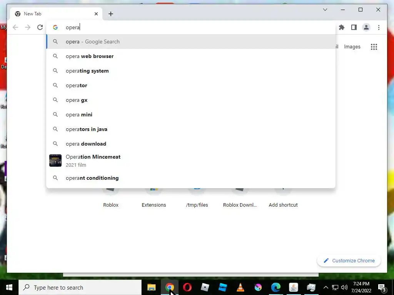The image size is (394, 295).
Task: Reload the page with the refresh icon
Action: pos(40,27)
